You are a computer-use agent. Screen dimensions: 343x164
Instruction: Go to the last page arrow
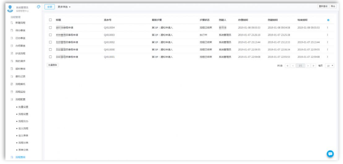click(313, 65)
